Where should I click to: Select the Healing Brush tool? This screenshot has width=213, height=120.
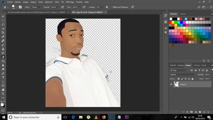3,41
